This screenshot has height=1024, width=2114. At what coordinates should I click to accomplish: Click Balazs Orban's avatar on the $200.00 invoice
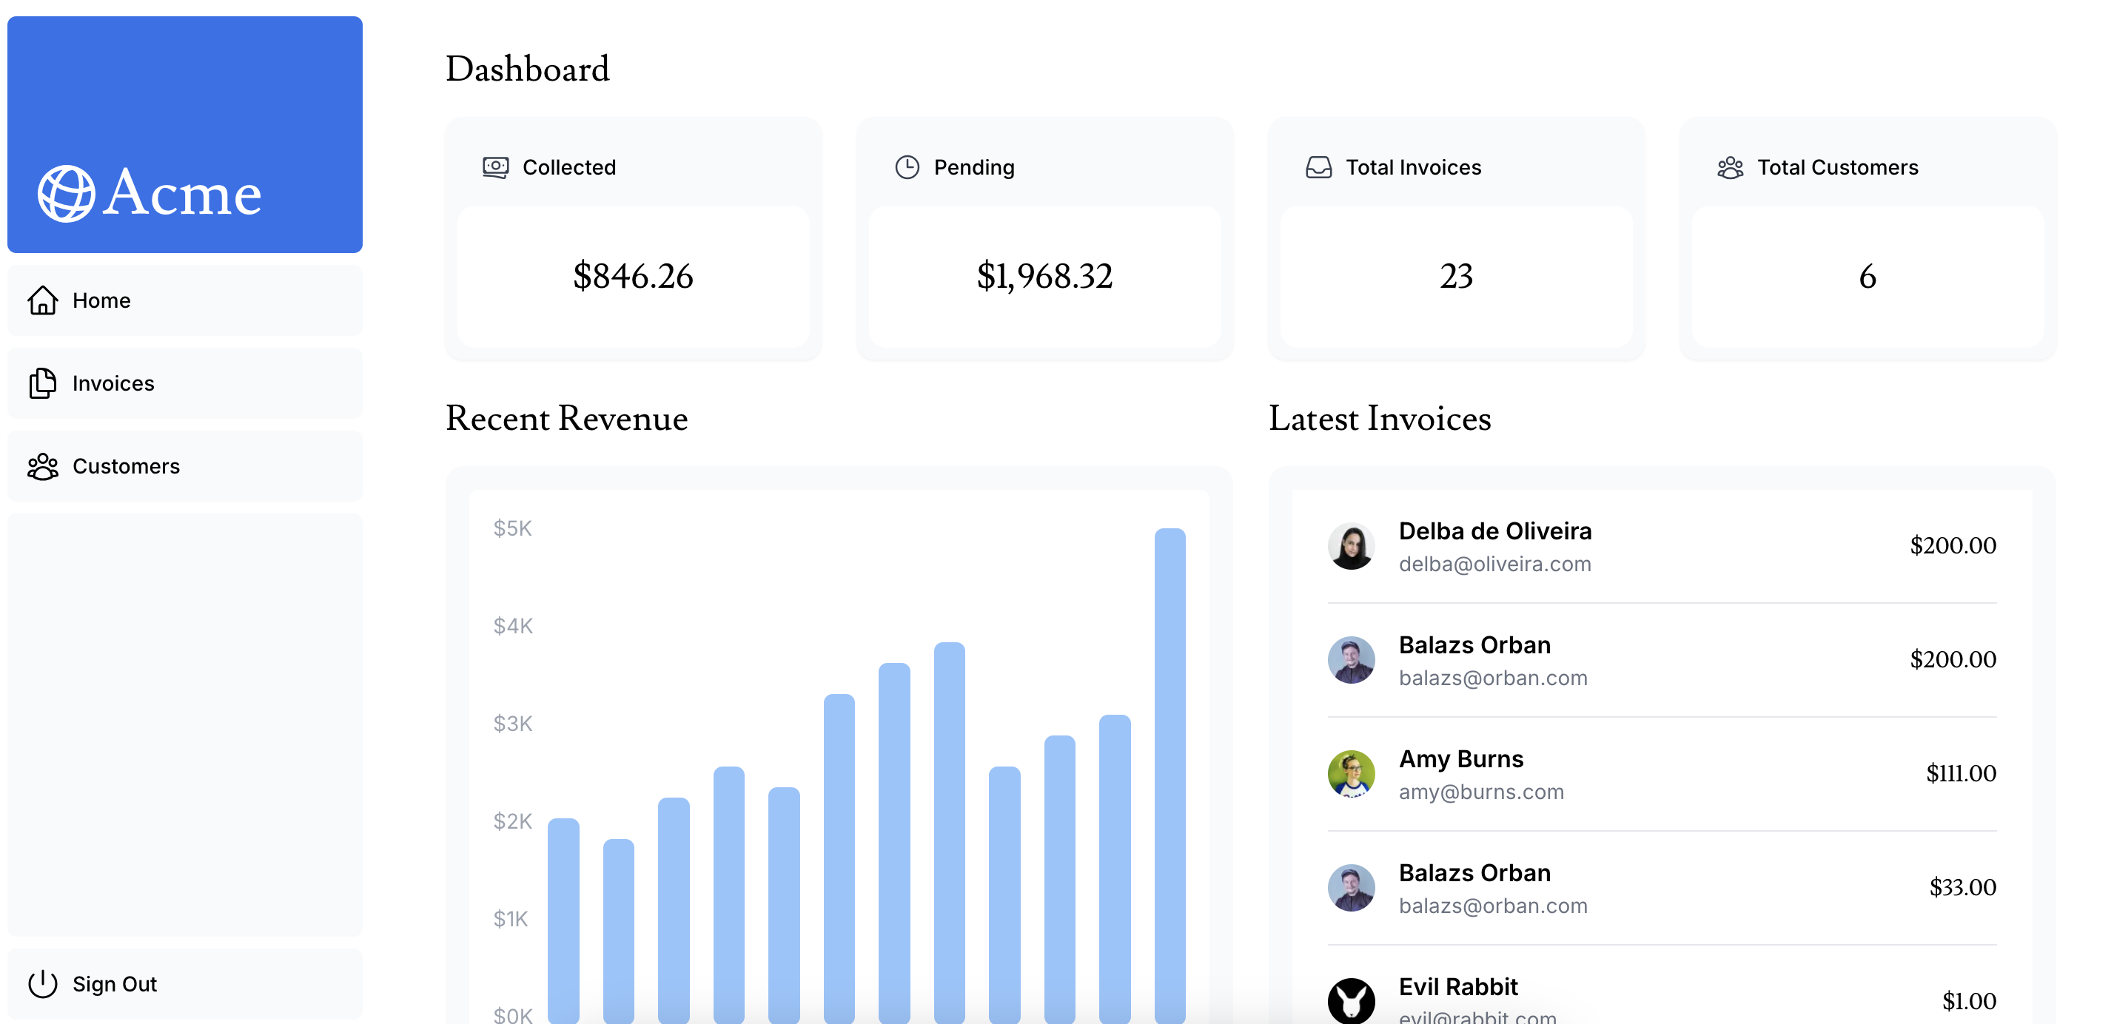point(1352,660)
